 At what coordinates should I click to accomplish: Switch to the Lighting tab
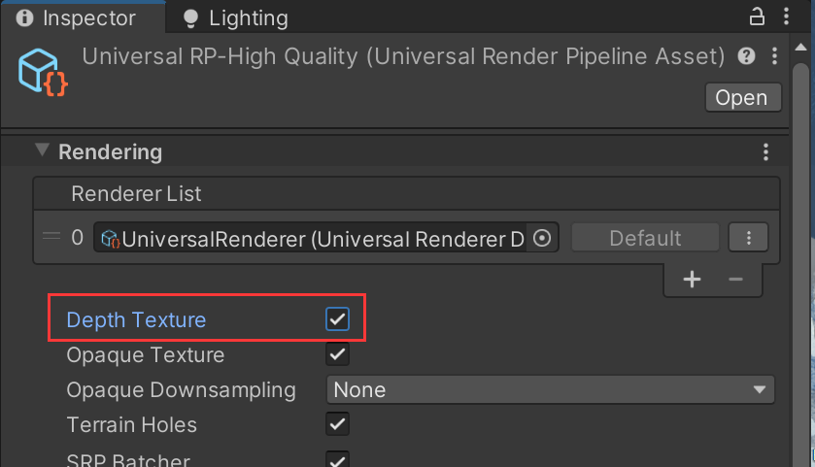(x=235, y=18)
